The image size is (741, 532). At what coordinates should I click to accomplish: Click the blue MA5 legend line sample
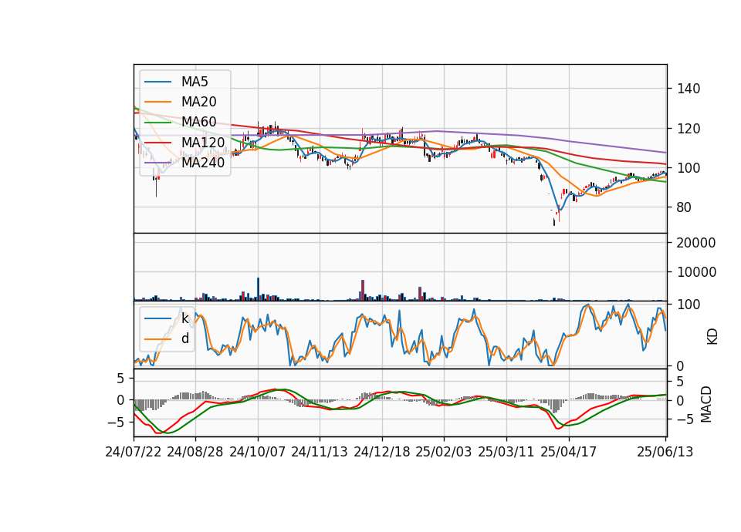pyautogui.click(x=157, y=82)
